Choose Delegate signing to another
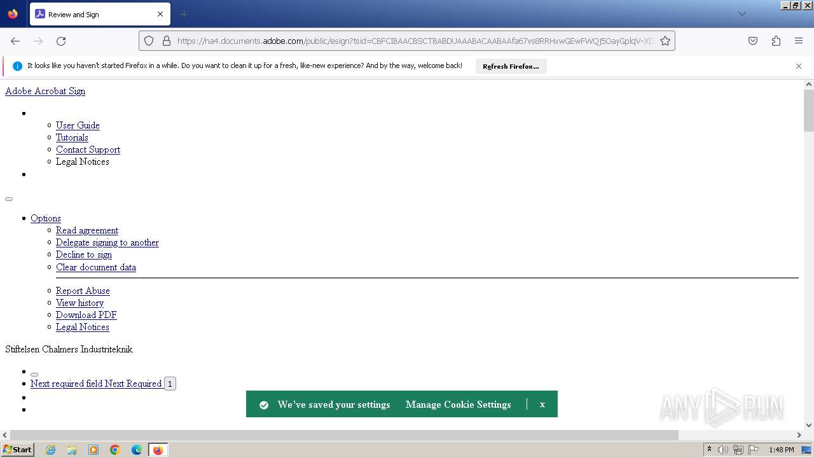 [x=107, y=242]
